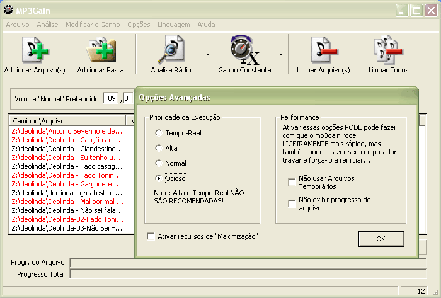
Task: Select file Antonio Severino e de…
Action: click(x=67, y=131)
